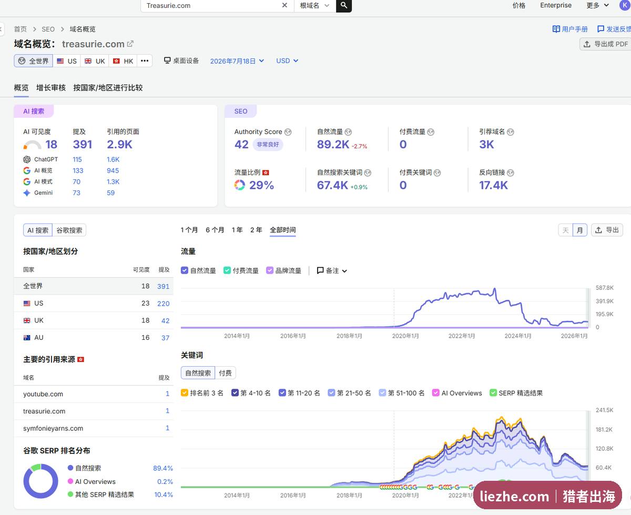
Task: Click the user manual book icon
Action: (x=556, y=29)
